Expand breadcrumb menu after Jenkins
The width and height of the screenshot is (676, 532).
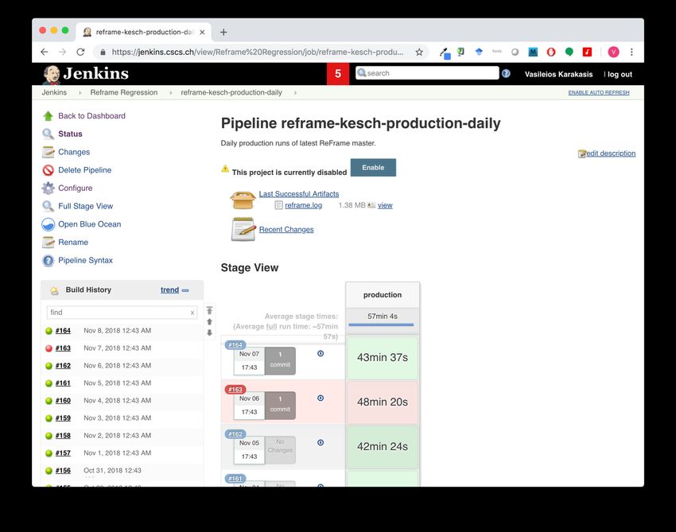80,93
